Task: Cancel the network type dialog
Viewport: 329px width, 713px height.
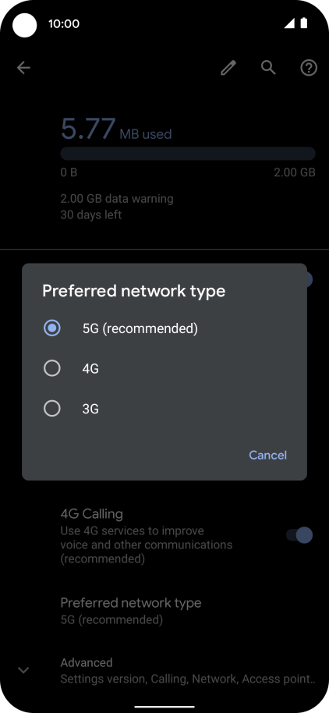Action: [x=267, y=455]
